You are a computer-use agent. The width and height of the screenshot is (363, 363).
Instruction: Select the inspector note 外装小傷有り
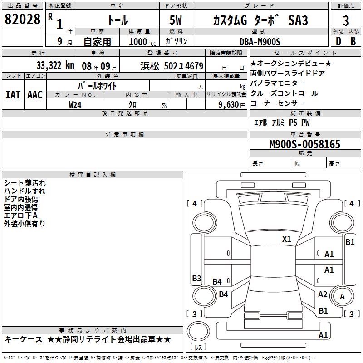(25, 223)
